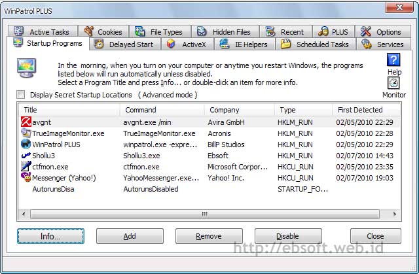Viewport: 419px width, 274px height.
Task: Click the BillP Studios company cell
Action: (226, 145)
